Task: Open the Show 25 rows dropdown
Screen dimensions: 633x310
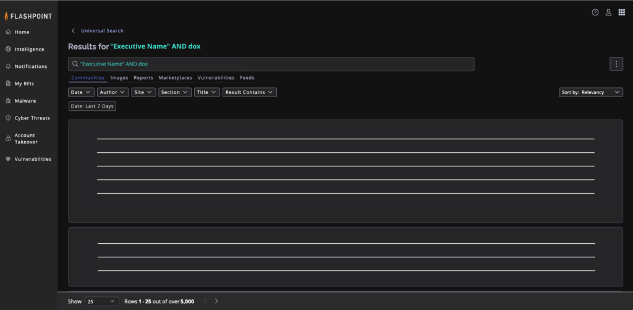Action: (x=102, y=301)
